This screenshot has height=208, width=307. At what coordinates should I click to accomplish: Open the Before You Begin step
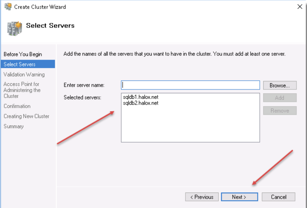click(23, 54)
